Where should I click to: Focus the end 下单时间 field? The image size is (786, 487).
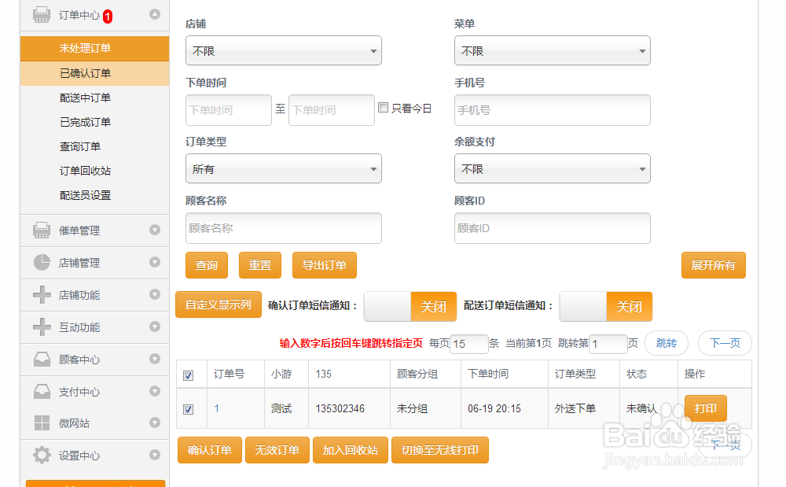pyautogui.click(x=332, y=110)
